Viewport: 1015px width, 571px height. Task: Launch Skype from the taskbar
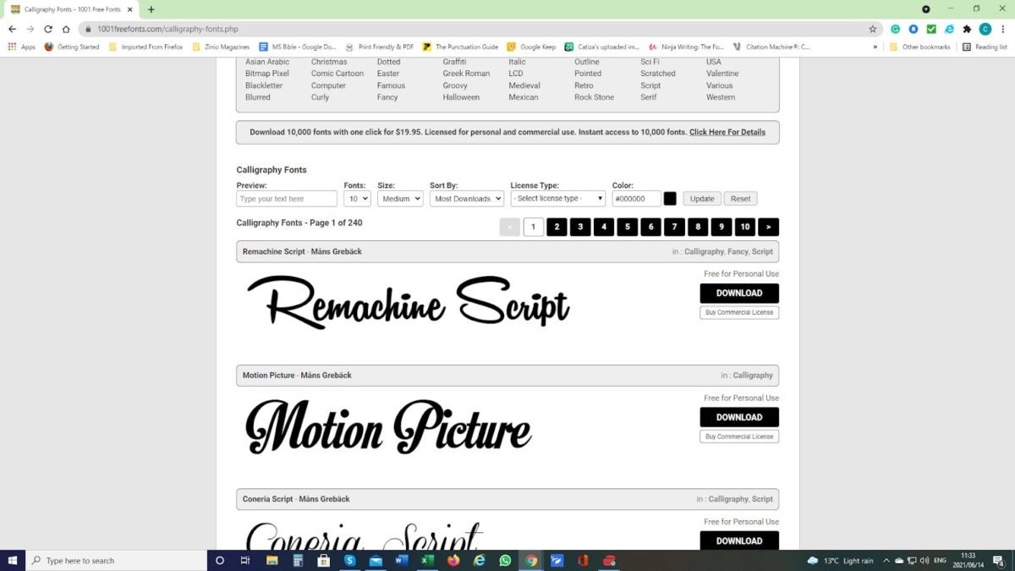click(349, 560)
